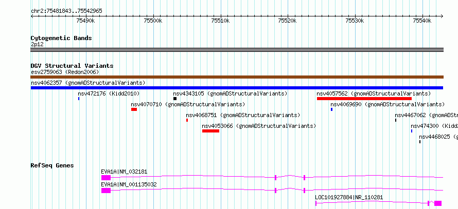Select the nsv4468025 black variant marker
The image size is (458, 209).
pos(420,142)
